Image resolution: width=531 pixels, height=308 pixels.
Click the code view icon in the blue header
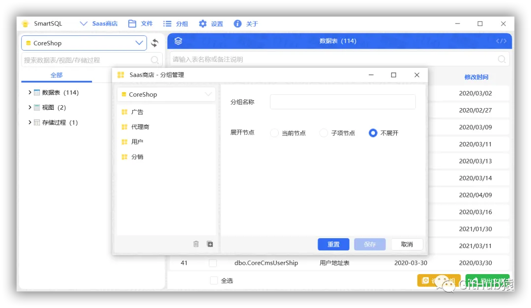pos(501,41)
